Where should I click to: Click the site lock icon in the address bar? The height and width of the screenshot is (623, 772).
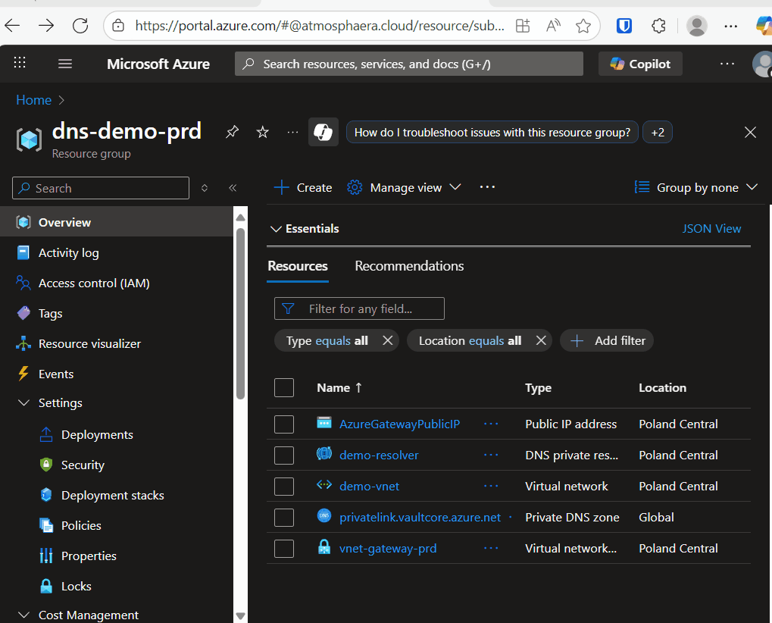pos(118,25)
